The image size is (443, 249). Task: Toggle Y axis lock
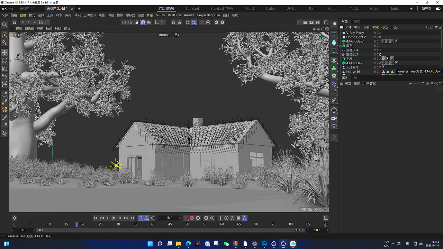pos(29,22)
